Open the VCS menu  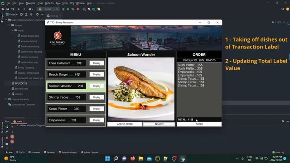coord(72,3)
